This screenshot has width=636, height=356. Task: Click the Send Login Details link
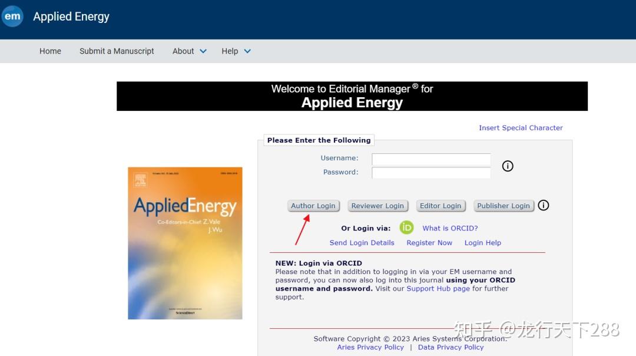pyautogui.click(x=362, y=242)
